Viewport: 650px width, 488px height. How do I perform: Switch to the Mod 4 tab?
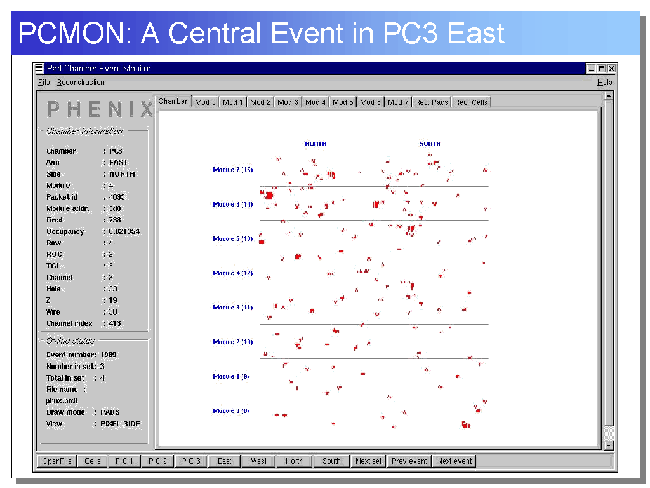pyautogui.click(x=315, y=102)
